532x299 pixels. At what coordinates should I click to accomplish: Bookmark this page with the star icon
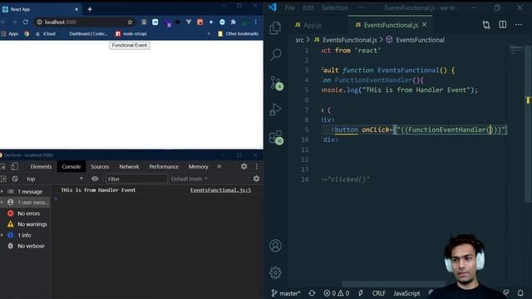pos(130,22)
